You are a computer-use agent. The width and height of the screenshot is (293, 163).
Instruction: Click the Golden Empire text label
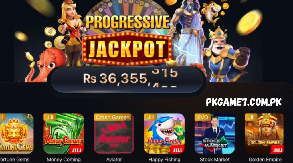point(265,160)
